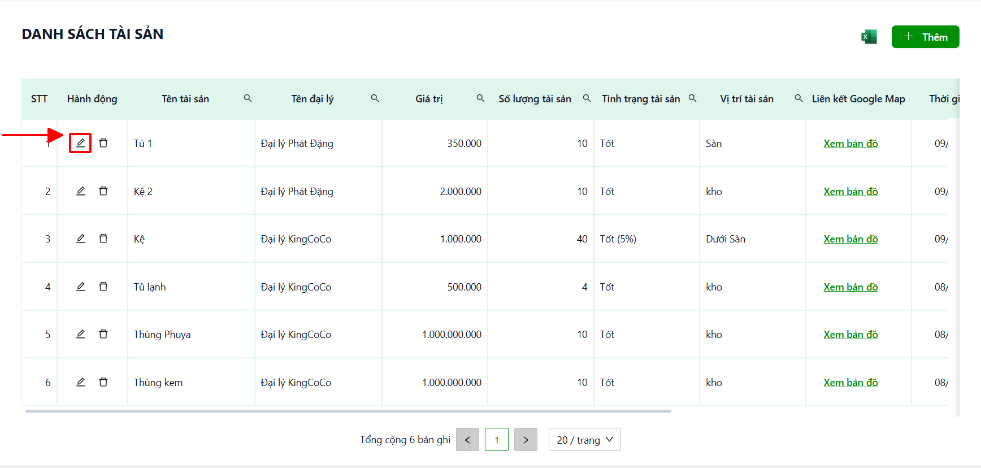Edit row 3 asset Kệ
This screenshot has width=981, height=468.
(81, 239)
